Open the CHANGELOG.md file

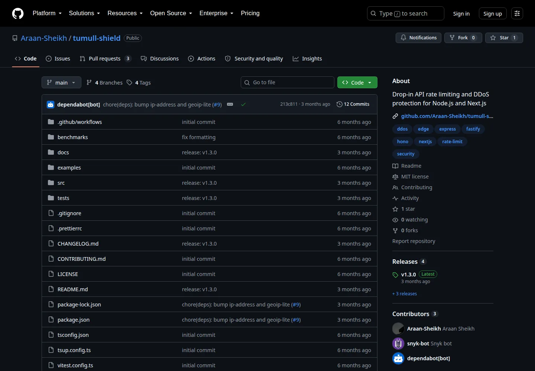pyautogui.click(x=78, y=244)
